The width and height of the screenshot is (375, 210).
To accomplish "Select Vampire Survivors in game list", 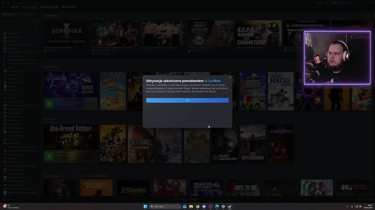I will point(15,174).
